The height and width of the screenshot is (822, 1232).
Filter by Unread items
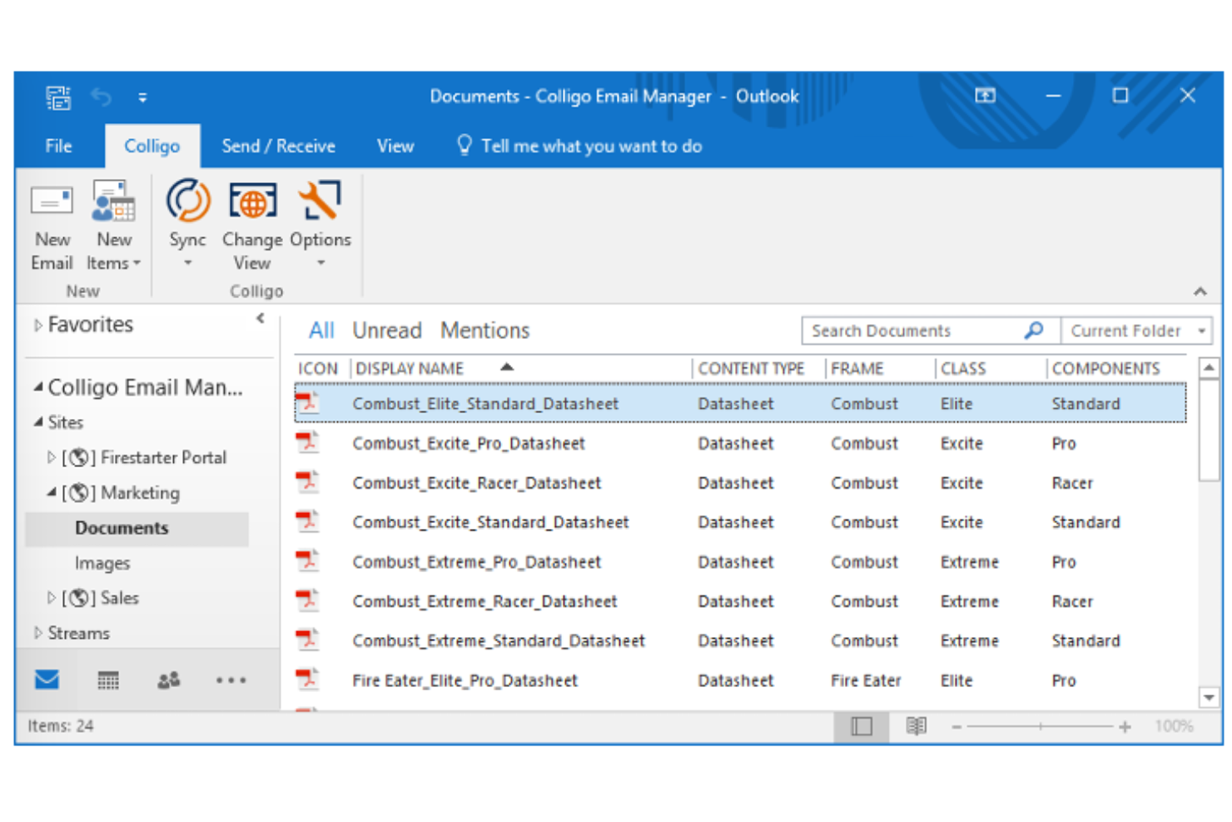coord(387,331)
